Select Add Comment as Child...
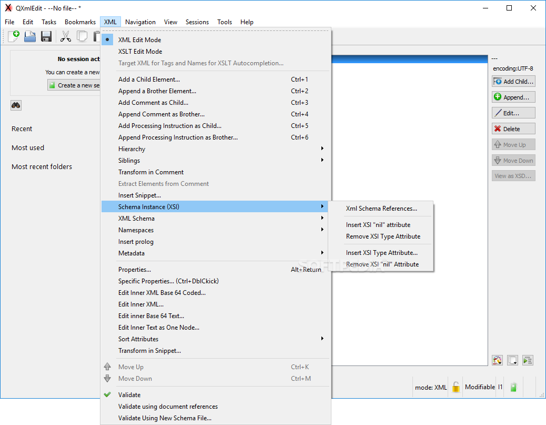The height and width of the screenshot is (425, 546). point(216,103)
